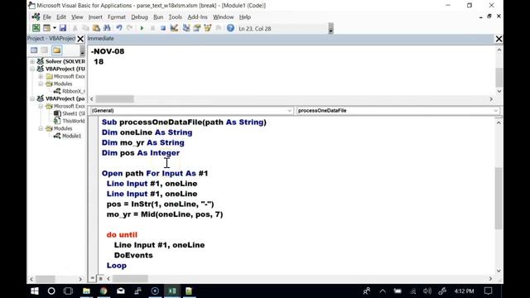
Task: Close the Project Explorer pane
Action: (80, 39)
